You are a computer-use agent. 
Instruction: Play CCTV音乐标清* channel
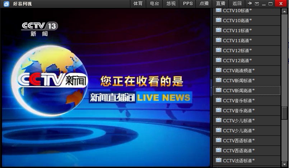(247, 100)
